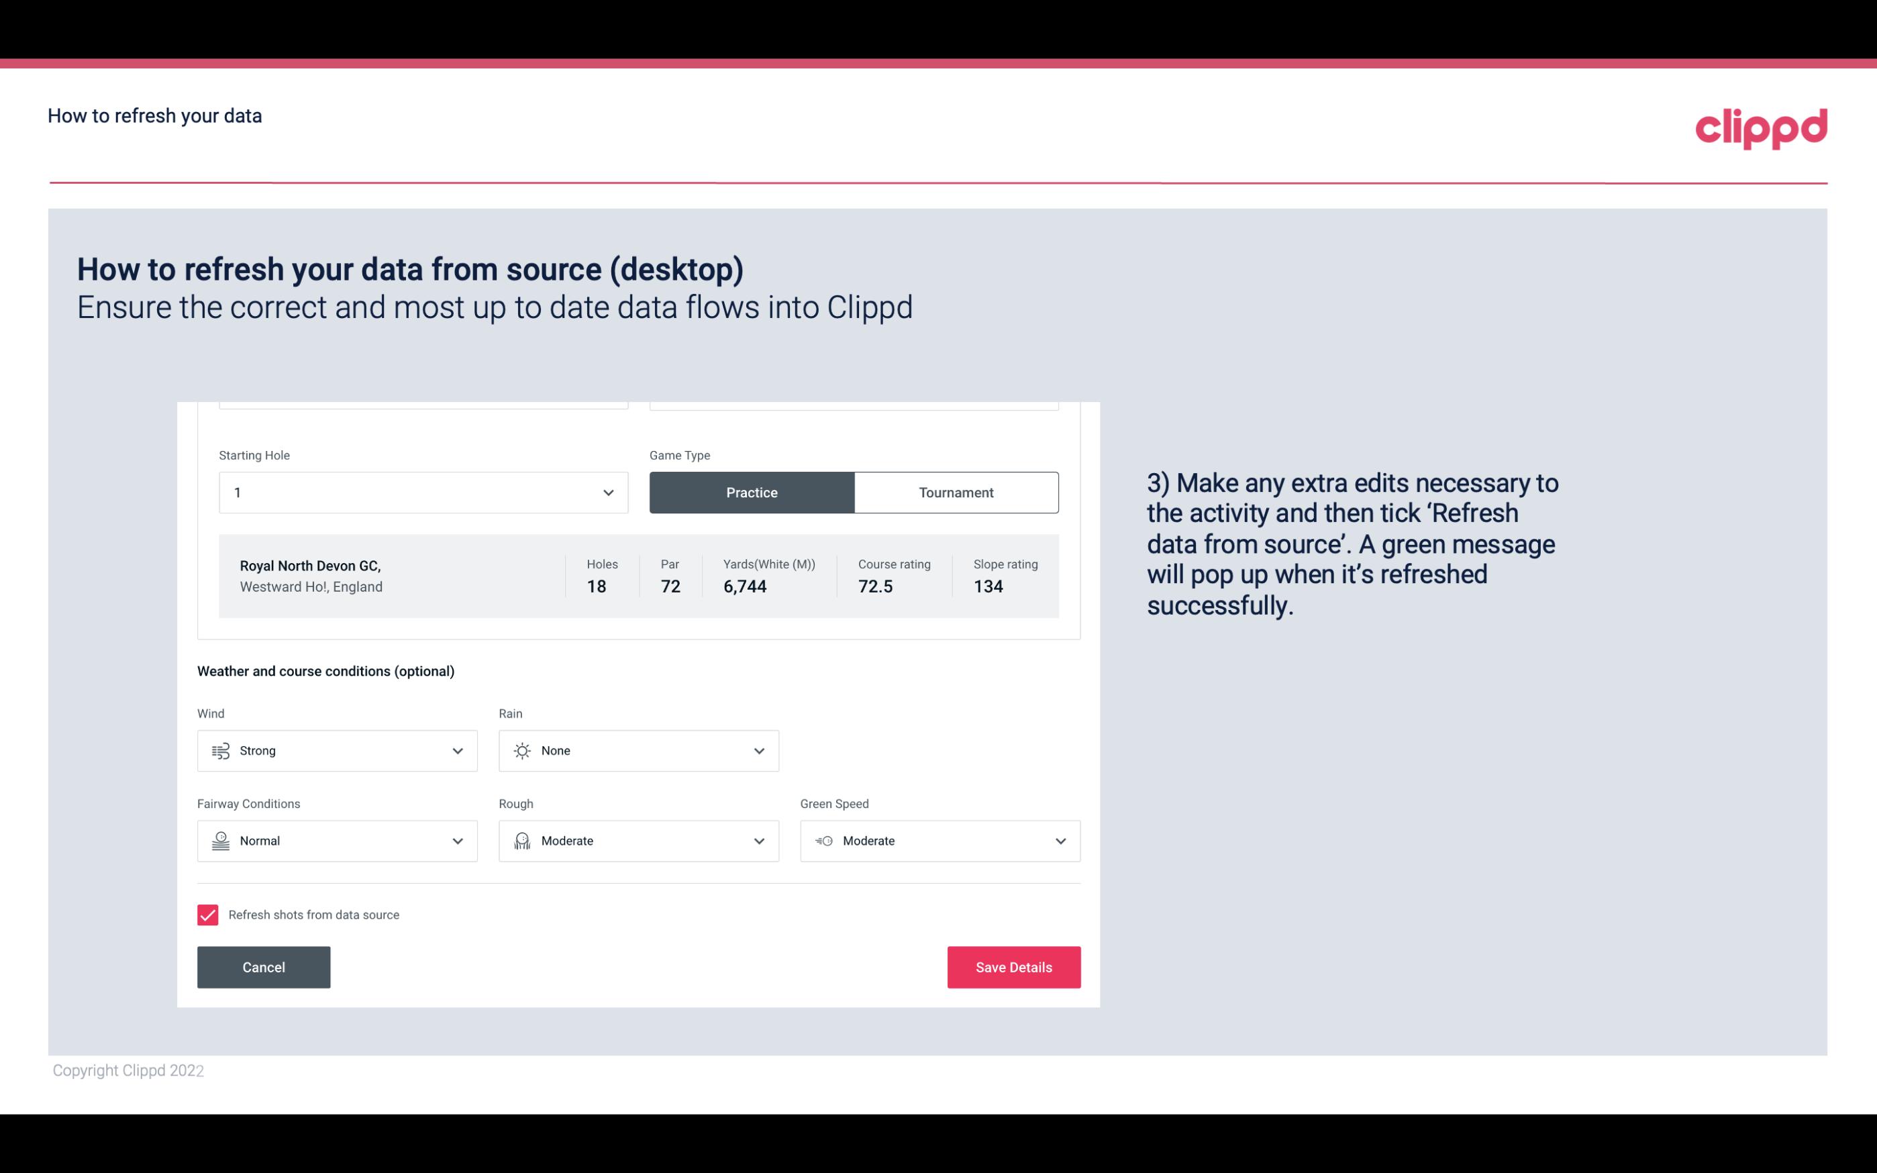This screenshot has width=1877, height=1173.
Task: Click the green speed dropdown icon
Action: point(1060,841)
